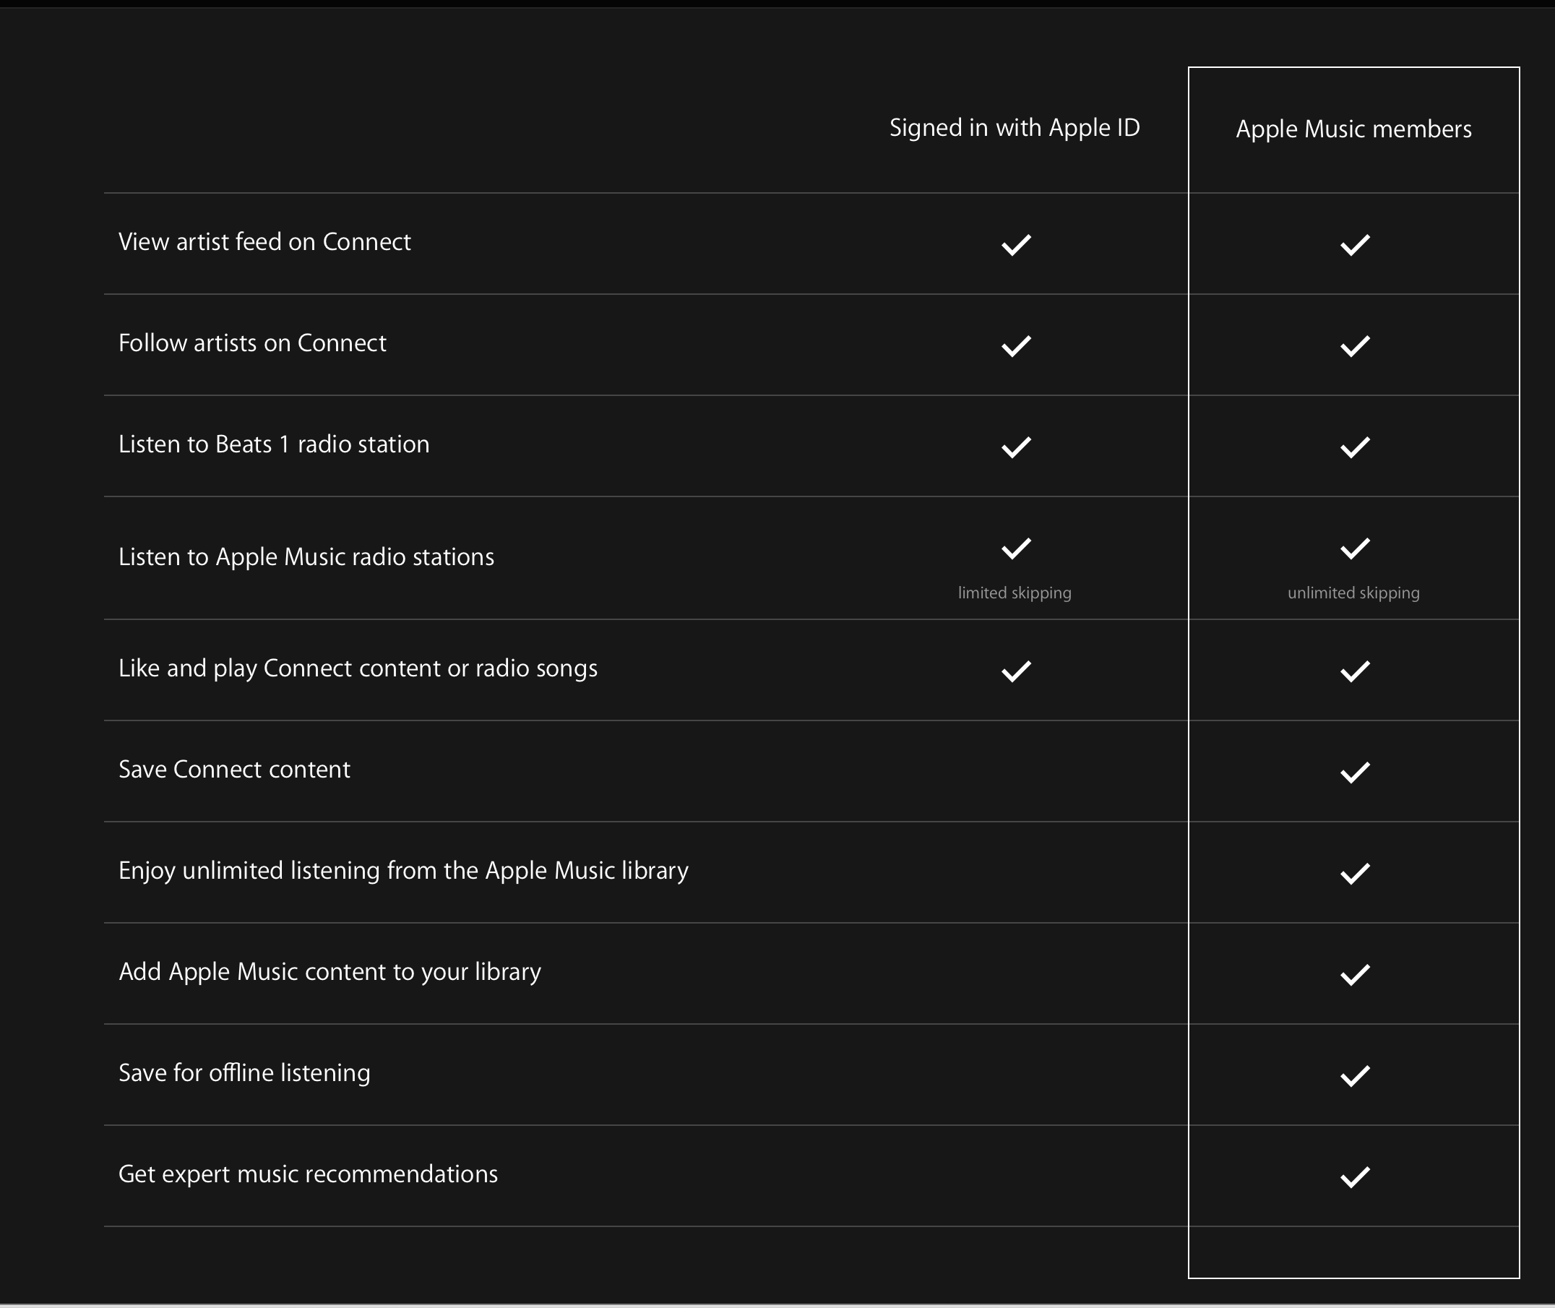Select the 'Apple Music members' column header
Viewport: 1555px width, 1308px height.
point(1353,130)
